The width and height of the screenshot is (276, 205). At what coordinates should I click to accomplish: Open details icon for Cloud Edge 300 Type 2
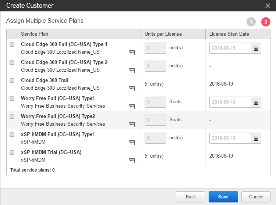131,71
